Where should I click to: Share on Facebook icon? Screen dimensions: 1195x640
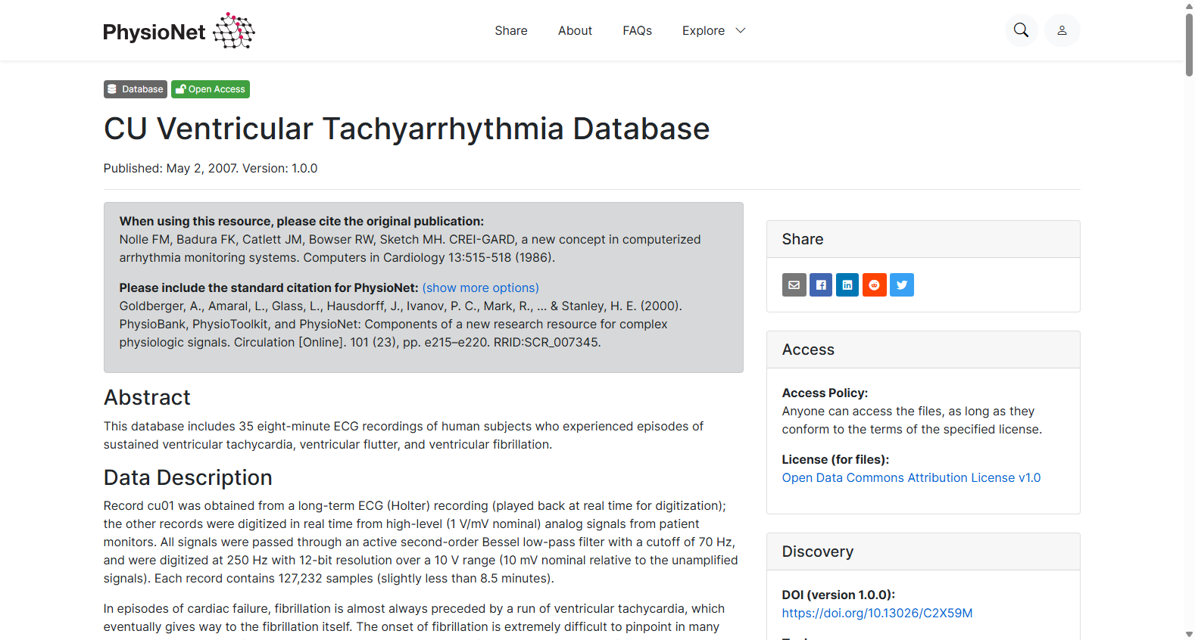pos(821,285)
